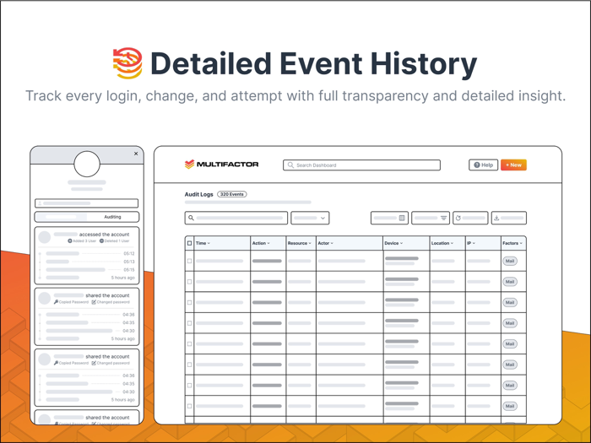Click the Audit Logs search input field

point(236,218)
